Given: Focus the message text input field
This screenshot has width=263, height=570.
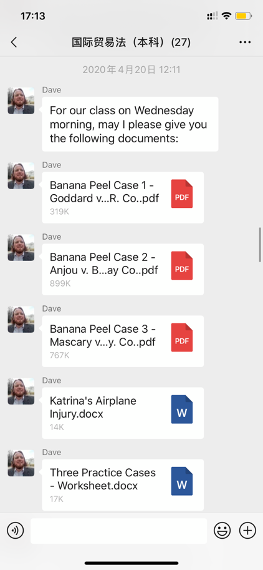Looking at the screenshot, I should [118, 531].
